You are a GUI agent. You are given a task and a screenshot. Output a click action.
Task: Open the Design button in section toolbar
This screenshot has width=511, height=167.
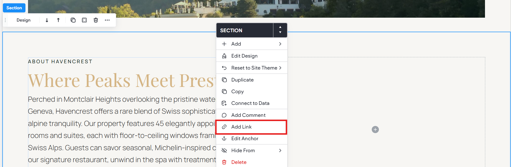tap(23, 20)
